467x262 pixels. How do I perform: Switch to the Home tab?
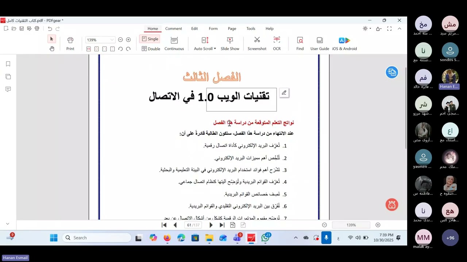click(153, 29)
